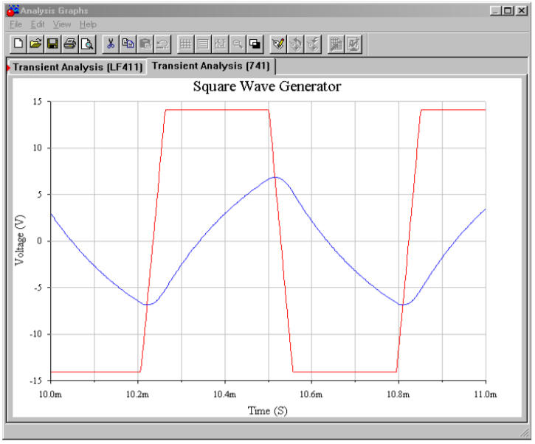Open a saved graph file
The height and width of the screenshot is (444, 535).
point(35,44)
